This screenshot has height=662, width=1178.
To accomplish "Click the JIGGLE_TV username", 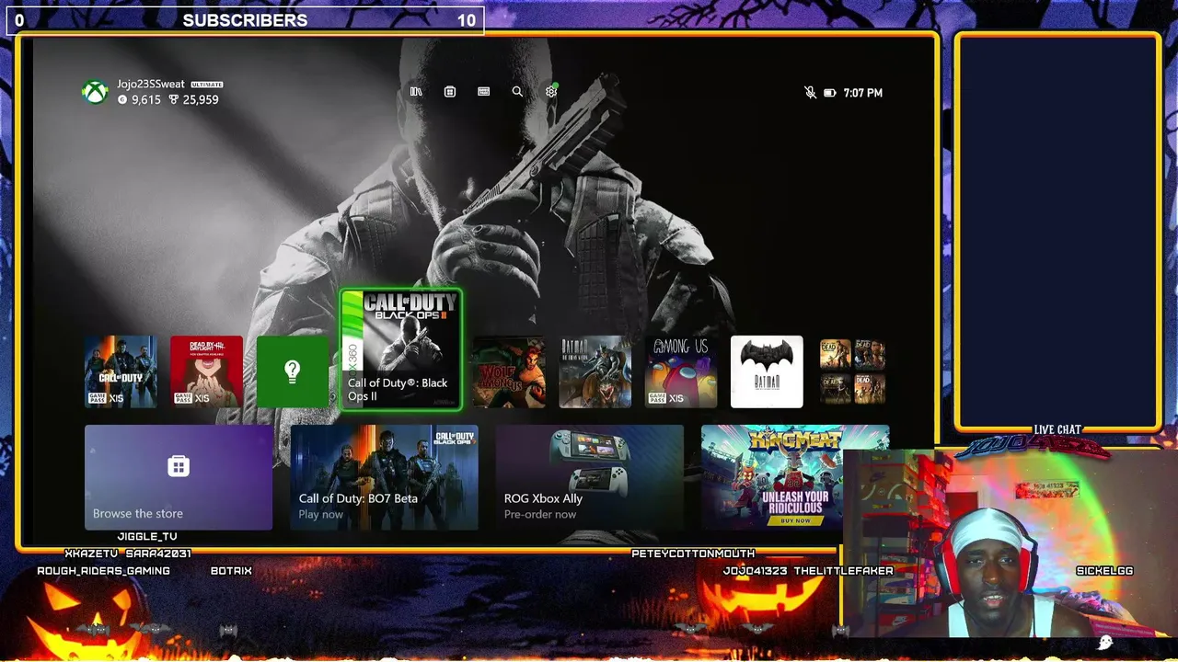I will click(147, 536).
